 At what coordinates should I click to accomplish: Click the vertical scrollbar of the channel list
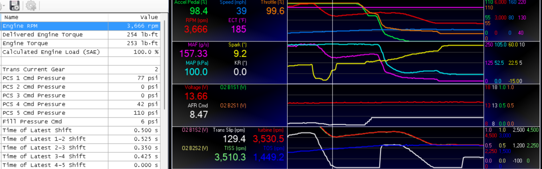pyautogui.click(x=164, y=64)
